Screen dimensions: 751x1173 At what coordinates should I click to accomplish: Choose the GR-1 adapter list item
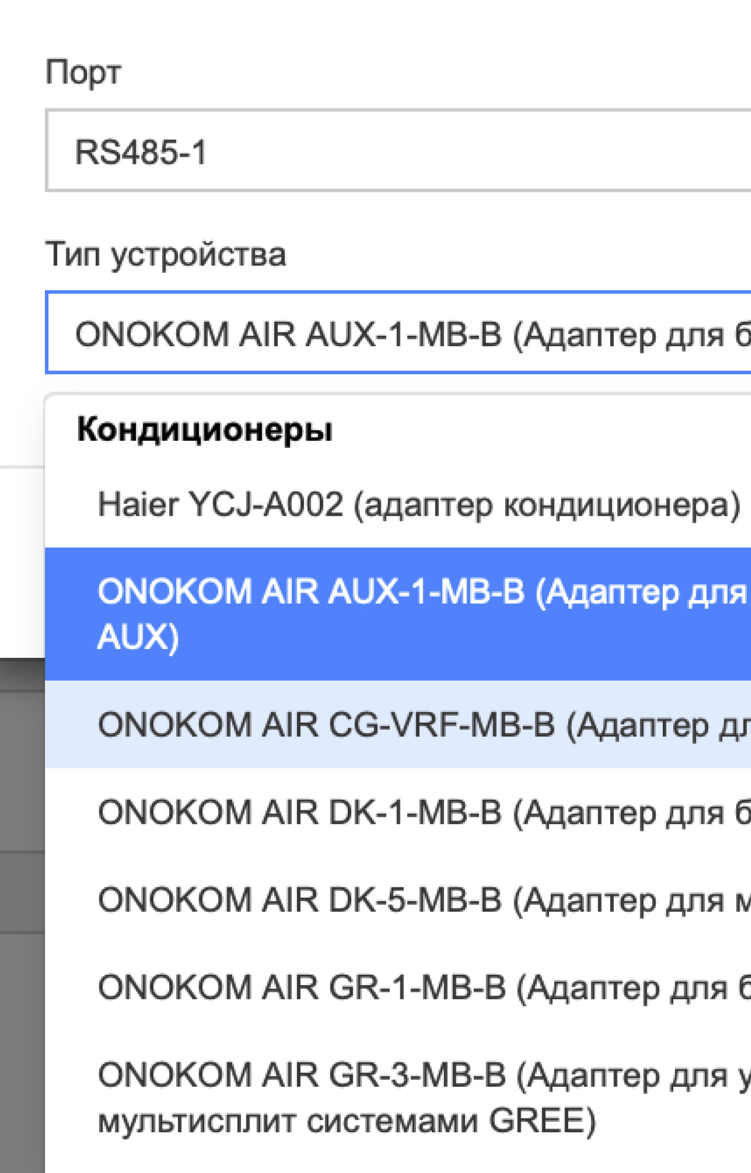tap(399, 988)
